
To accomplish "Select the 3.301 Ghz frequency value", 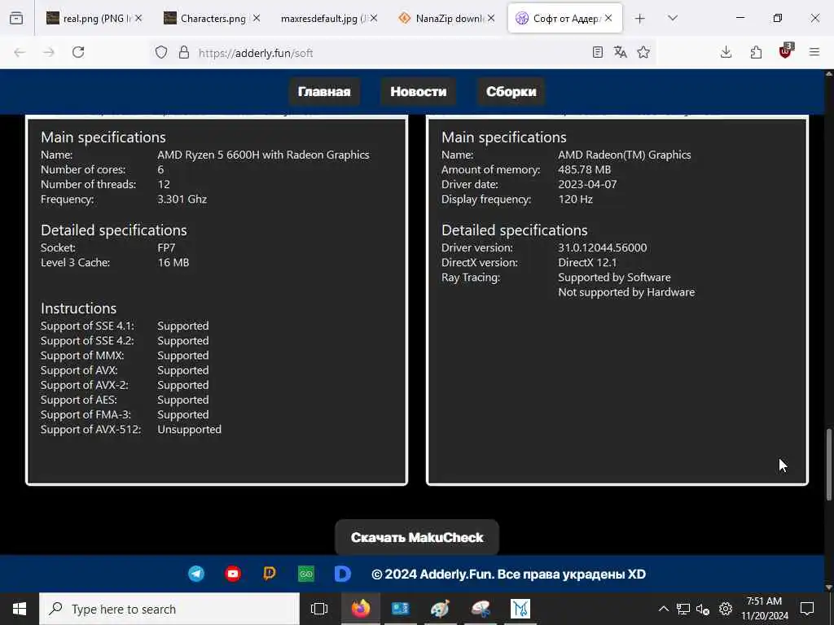I will [182, 199].
